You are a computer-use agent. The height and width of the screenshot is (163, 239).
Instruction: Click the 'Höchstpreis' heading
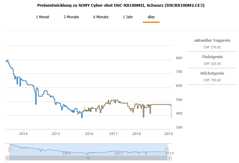pos(212,73)
